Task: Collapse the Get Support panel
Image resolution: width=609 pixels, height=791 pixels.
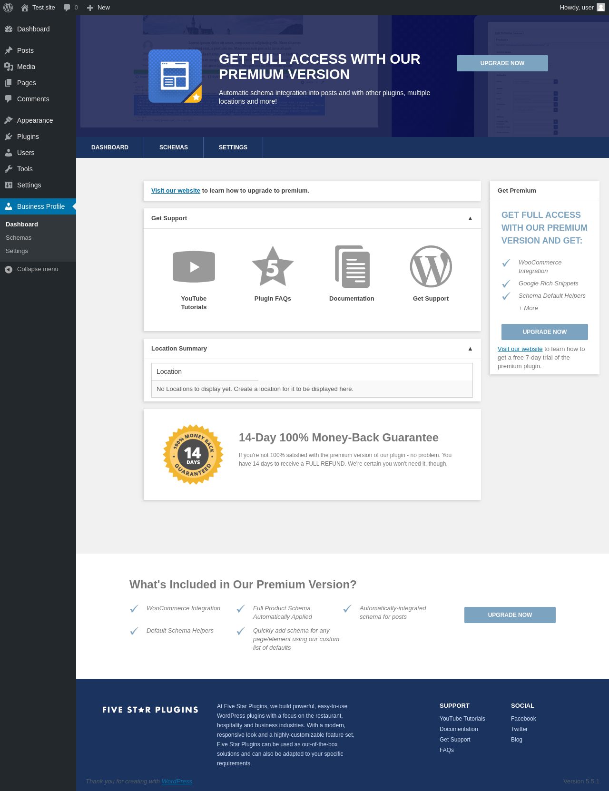Action: coord(470,218)
